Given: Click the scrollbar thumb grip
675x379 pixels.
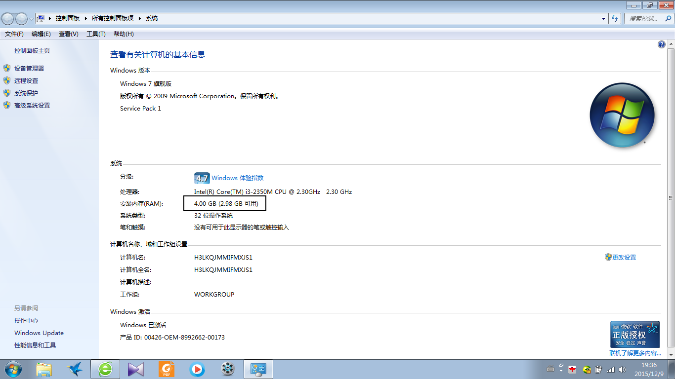Looking at the screenshot, I should pyautogui.click(x=671, y=197).
